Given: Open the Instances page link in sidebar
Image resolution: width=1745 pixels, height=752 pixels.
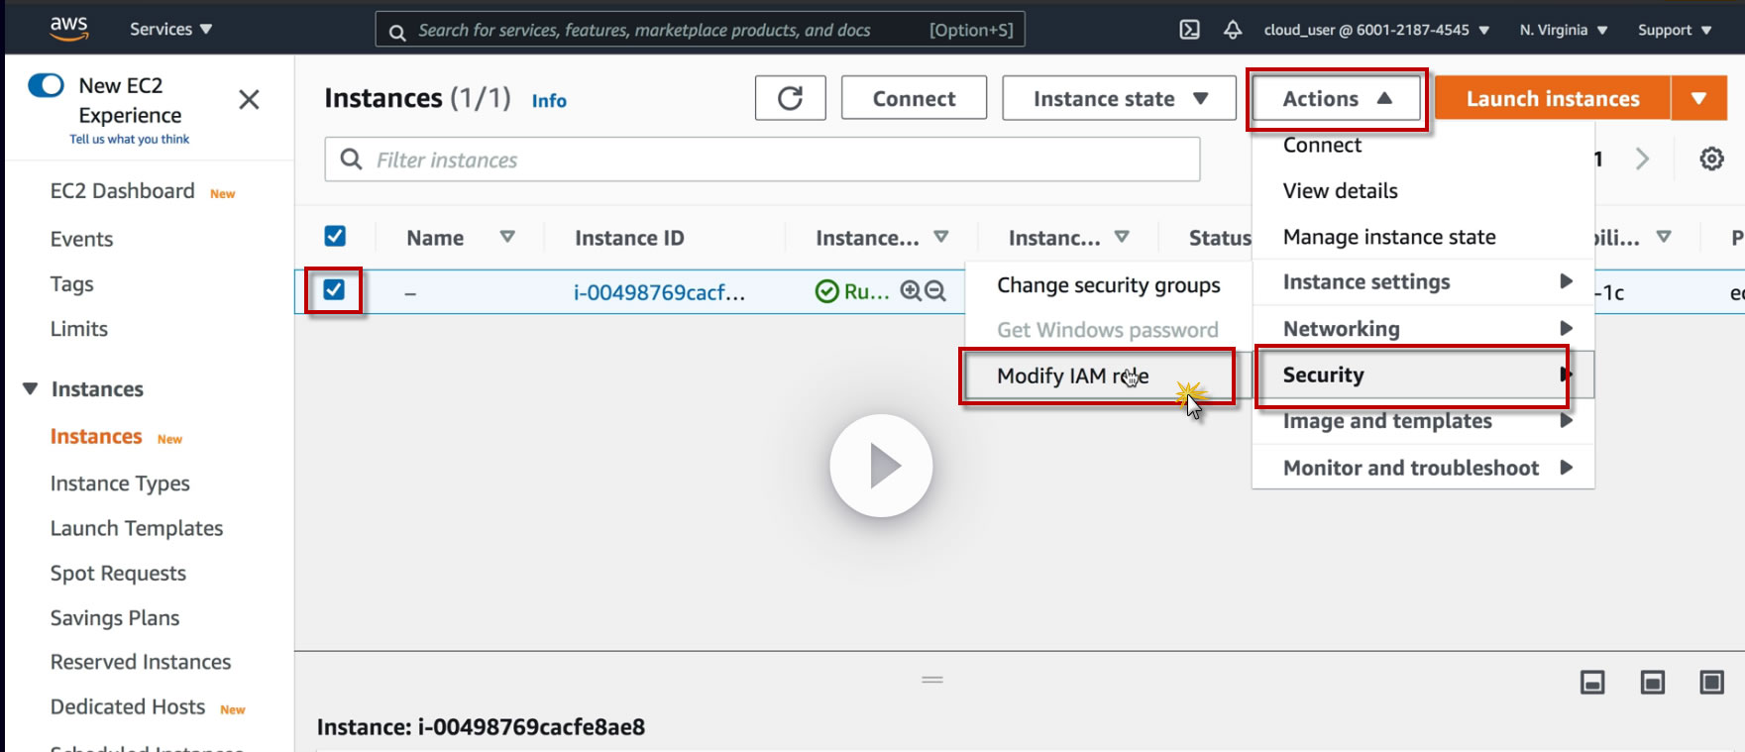Looking at the screenshot, I should click(x=96, y=437).
